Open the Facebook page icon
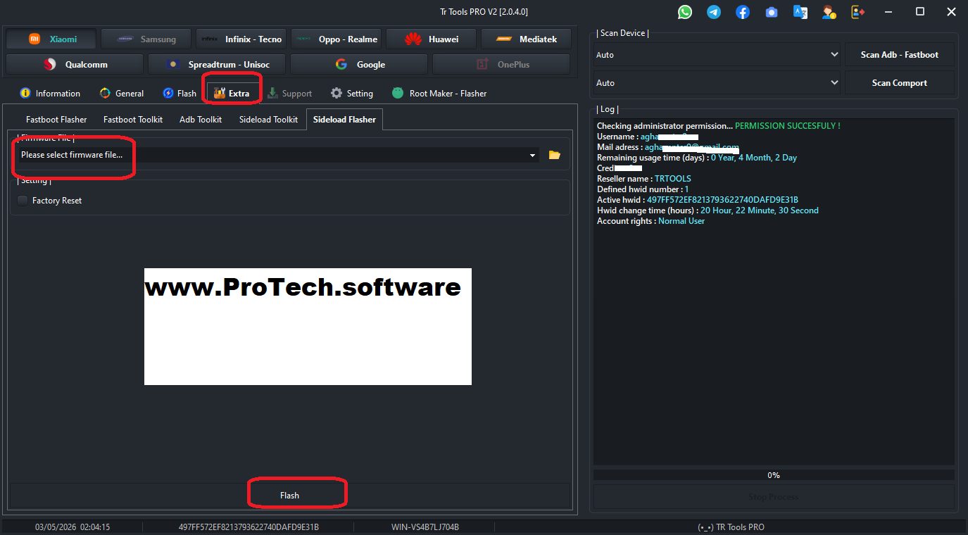 tap(743, 12)
